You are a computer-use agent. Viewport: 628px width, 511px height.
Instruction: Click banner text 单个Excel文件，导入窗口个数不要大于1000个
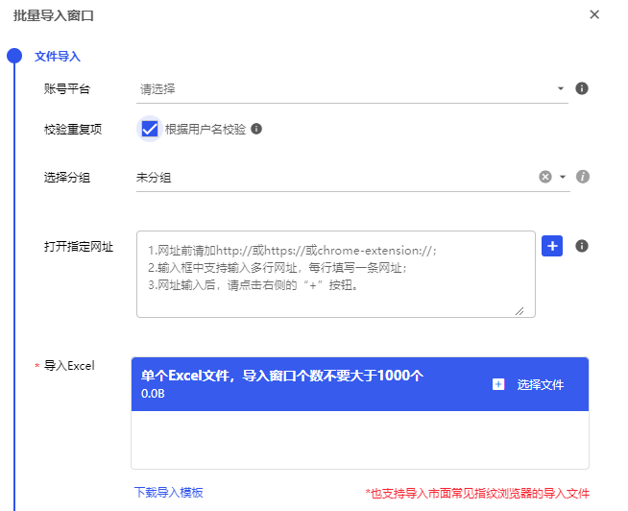click(282, 376)
